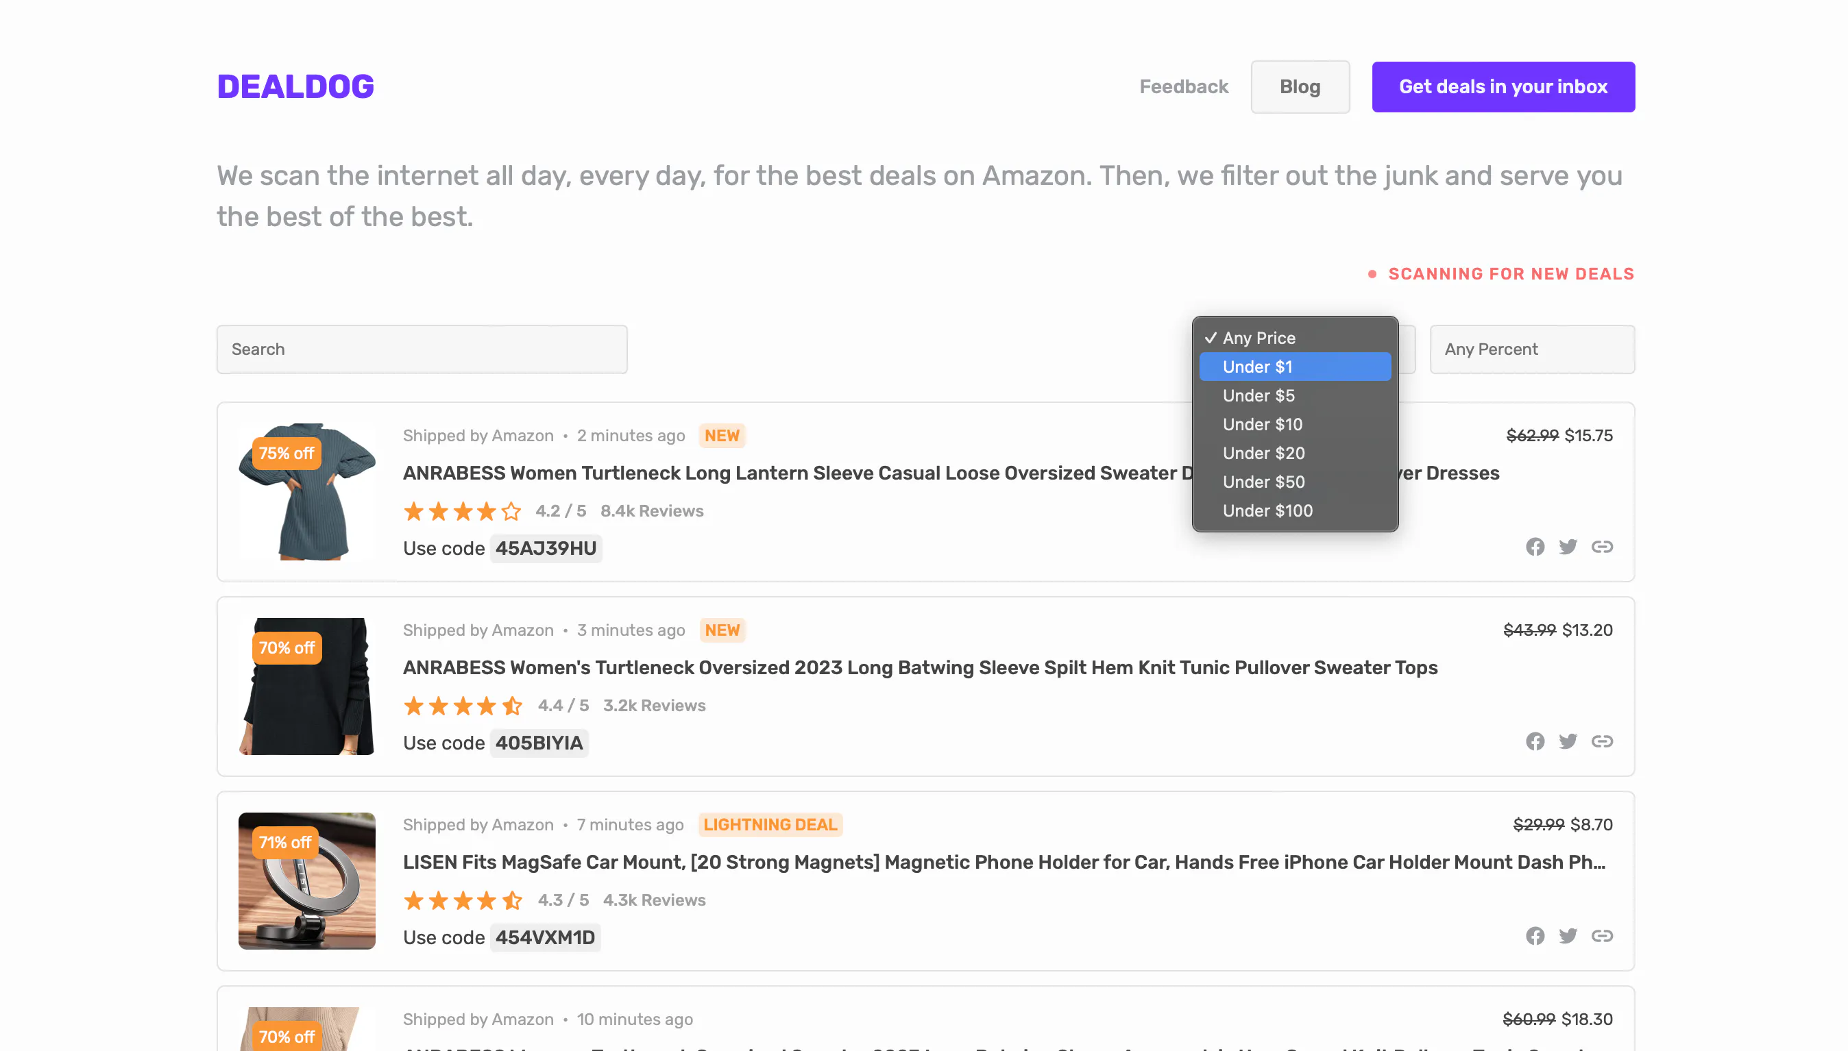Click the $13.20 sale price
This screenshot has height=1051, width=1848.
pyautogui.click(x=1587, y=630)
